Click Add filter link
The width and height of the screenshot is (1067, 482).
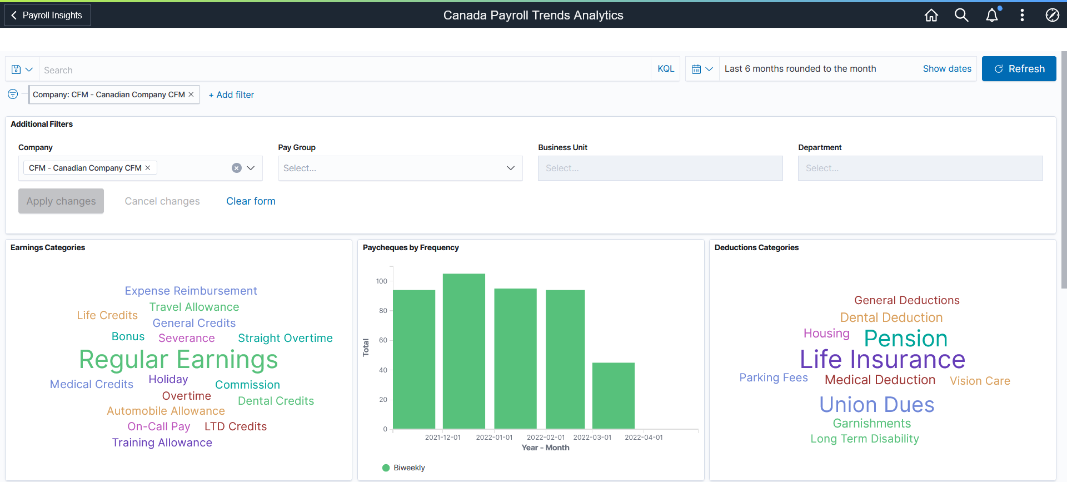tap(231, 95)
